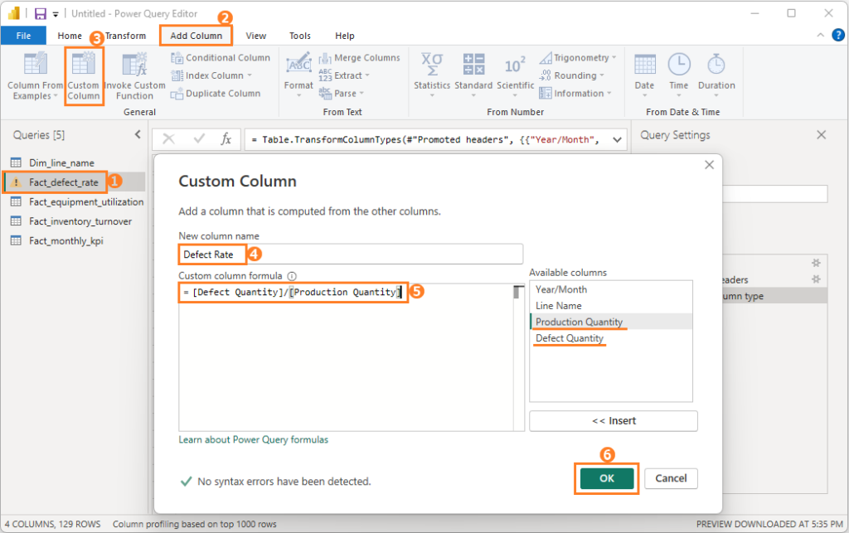Click the New column name field

coord(351,254)
